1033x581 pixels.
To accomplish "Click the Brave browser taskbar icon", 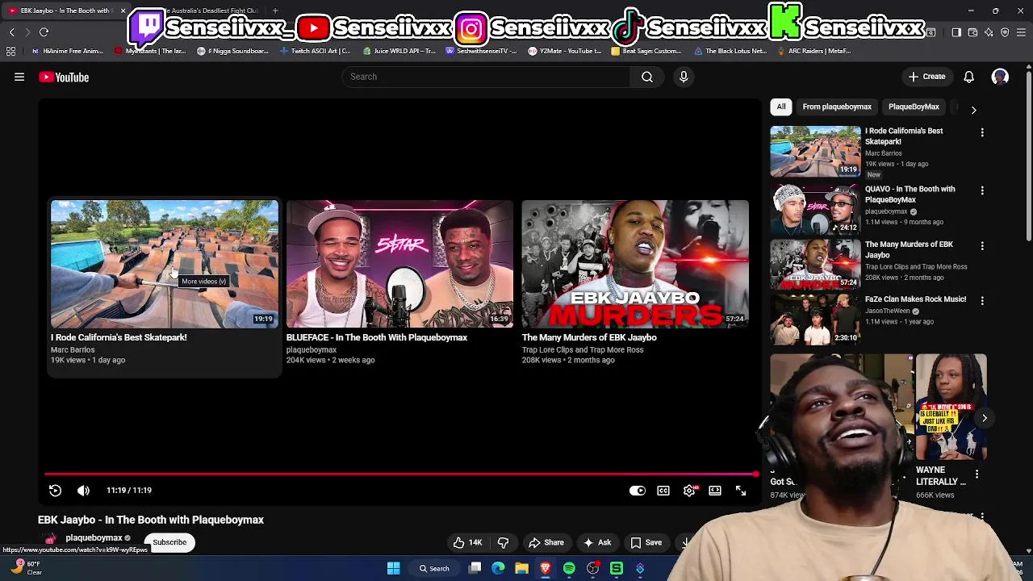I will click(x=546, y=569).
